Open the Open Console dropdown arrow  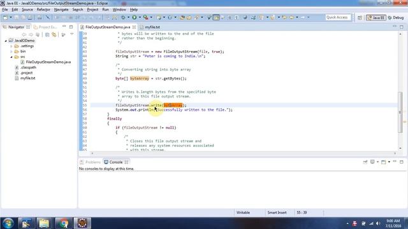(389, 162)
